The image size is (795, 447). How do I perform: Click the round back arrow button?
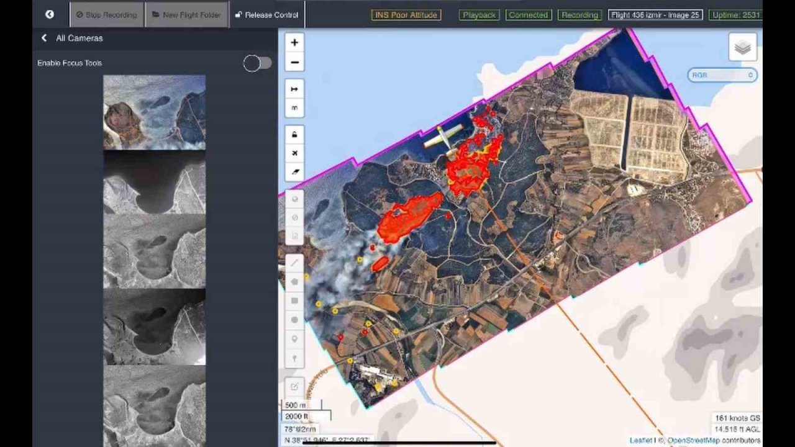[50, 14]
